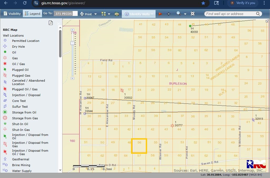The height and width of the screenshot is (178, 270).
Task: View site information icon in address bar
Action: point(36,3)
